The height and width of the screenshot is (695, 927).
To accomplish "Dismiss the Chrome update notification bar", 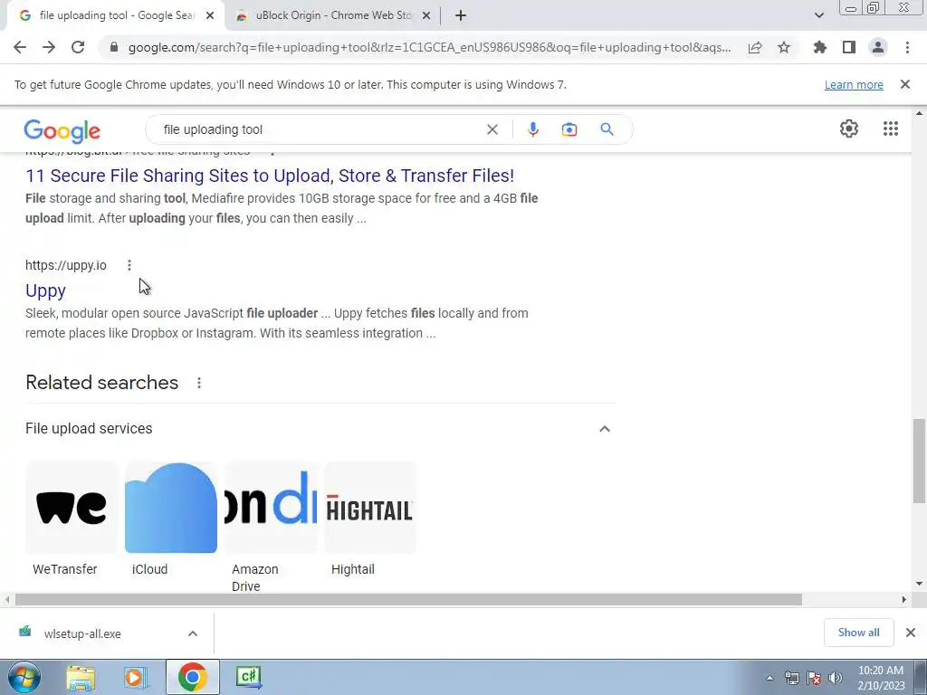I will coord(904,84).
